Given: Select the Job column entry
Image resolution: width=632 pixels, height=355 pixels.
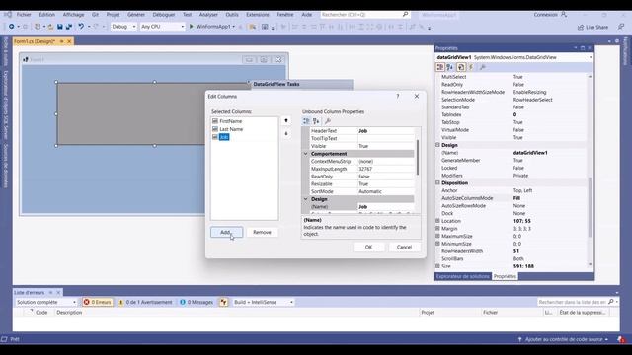Looking at the screenshot, I should tap(224, 137).
